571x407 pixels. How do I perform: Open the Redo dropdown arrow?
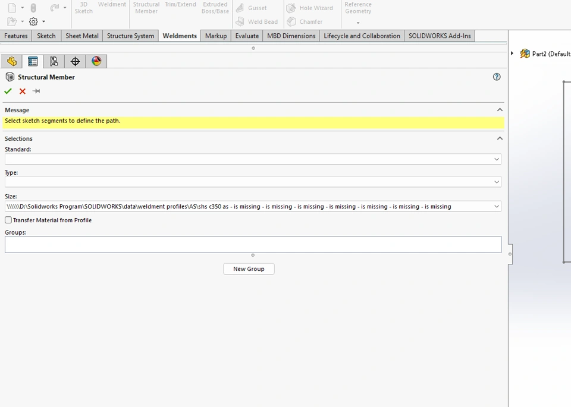(65, 8)
